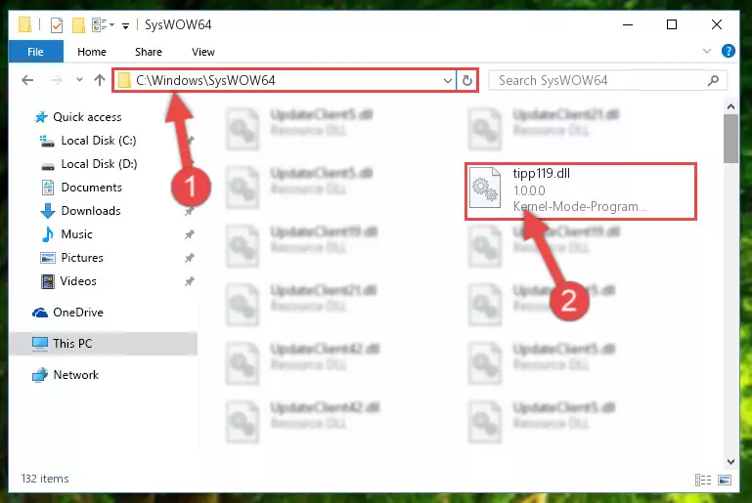Open Local Disk (D:) in sidebar
This screenshot has height=503, width=752.
point(99,164)
